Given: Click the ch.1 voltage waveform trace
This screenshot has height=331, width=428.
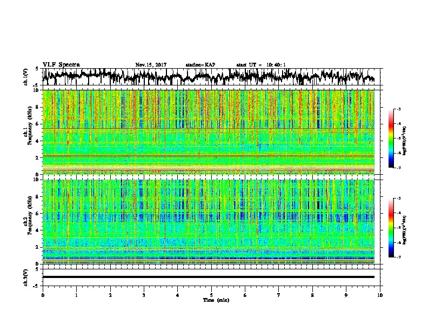Looking at the screenshot, I should (209, 76).
